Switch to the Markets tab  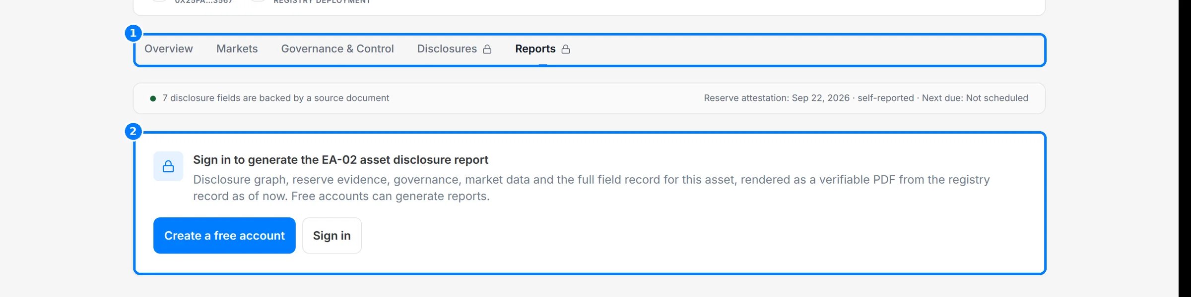(x=237, y=49)
